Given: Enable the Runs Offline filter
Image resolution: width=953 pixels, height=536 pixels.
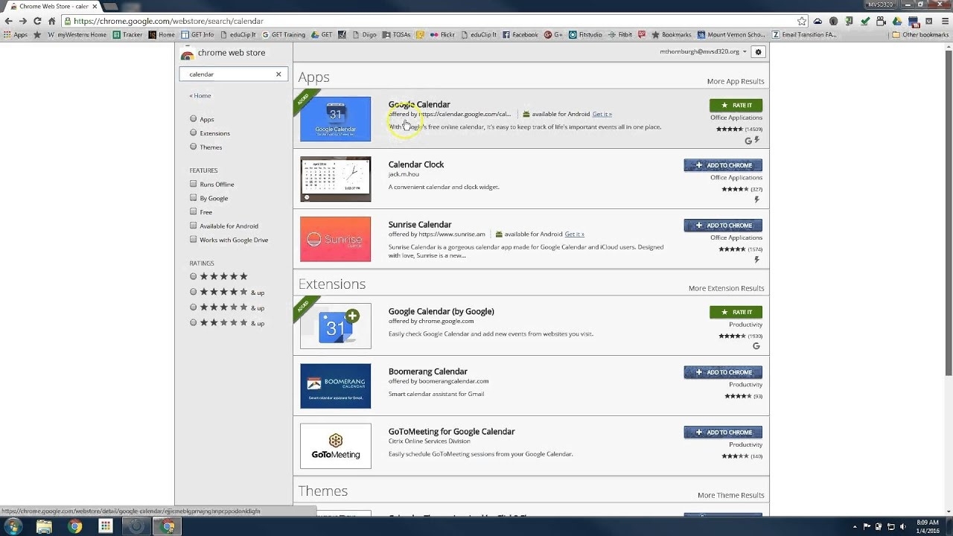Looking at the screenshot, I should tap(193, 184).
